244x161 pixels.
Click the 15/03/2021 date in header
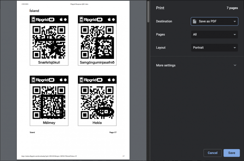[25, 4]
